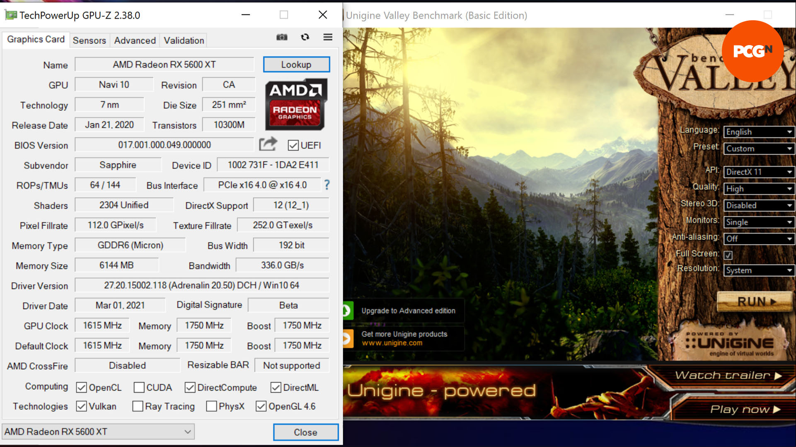This screenshot has height=447, width=796.
Task: Open the GPU selector dropdown AMD Radeon RX 5600 XT
Action: [98, 432]
